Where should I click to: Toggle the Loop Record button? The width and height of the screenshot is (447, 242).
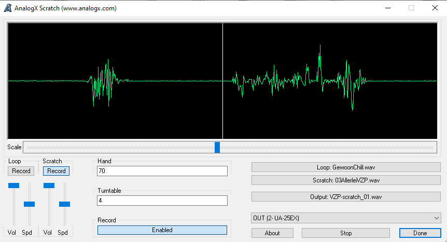pyautogui.click(x=21, y=171)
